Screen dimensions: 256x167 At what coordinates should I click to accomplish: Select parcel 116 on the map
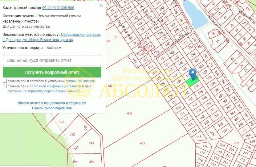coord(205,146)
